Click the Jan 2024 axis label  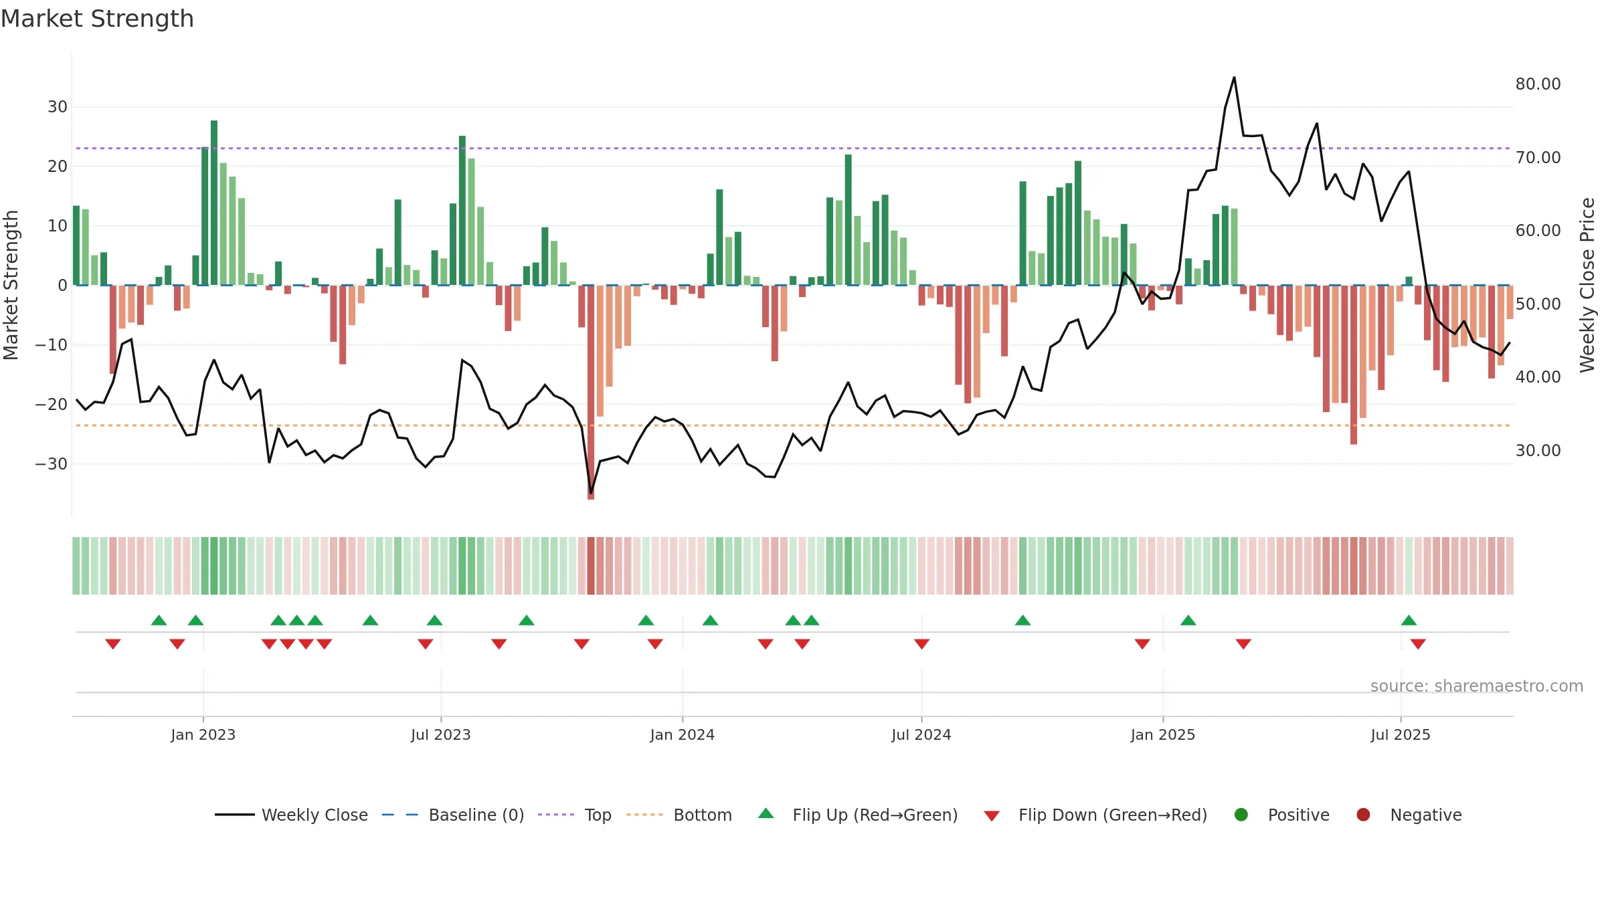pyautogui.click(x=683, y=734)
